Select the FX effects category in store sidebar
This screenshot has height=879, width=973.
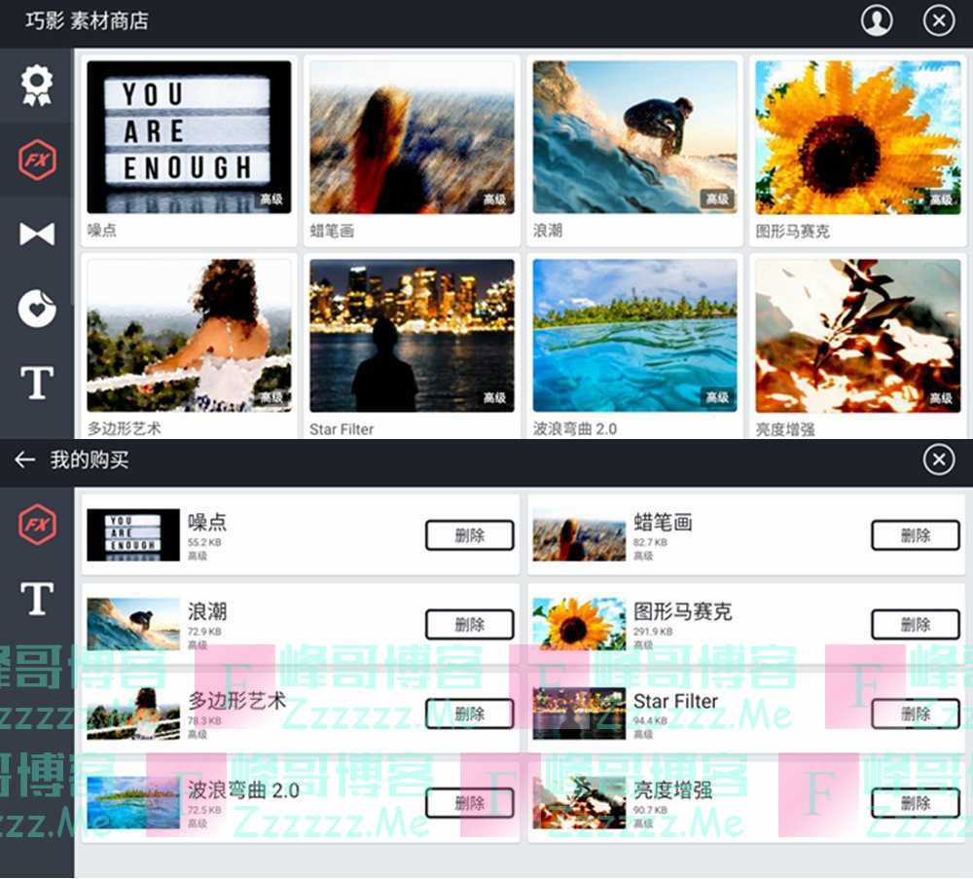tap(37, 160)
